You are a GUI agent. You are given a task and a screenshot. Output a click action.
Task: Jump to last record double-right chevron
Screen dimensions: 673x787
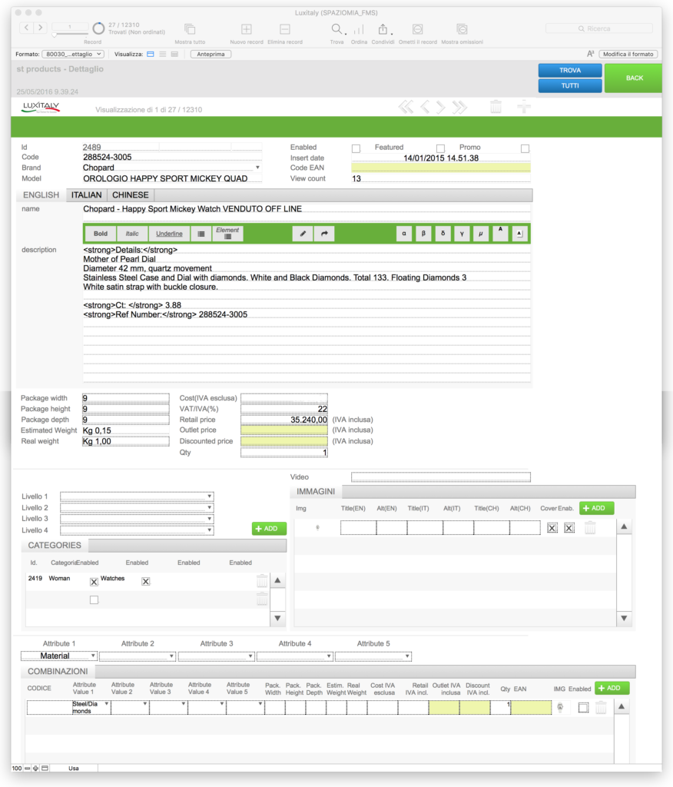click(459, 107)
